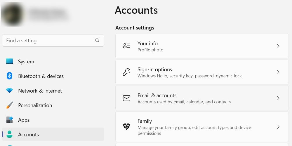Click the Email envelope icon
The width and height of the screenshot is (292, 146).
tap(126, 98)
